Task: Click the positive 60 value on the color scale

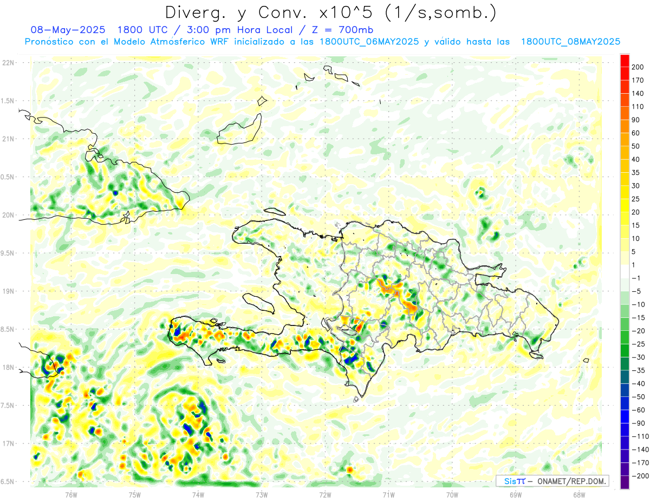Action: tap(636, 133)
